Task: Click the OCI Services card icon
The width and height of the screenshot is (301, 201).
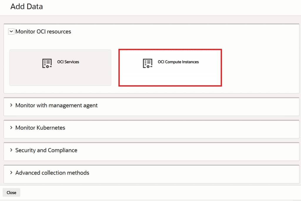Action: [x=47, y=63]
